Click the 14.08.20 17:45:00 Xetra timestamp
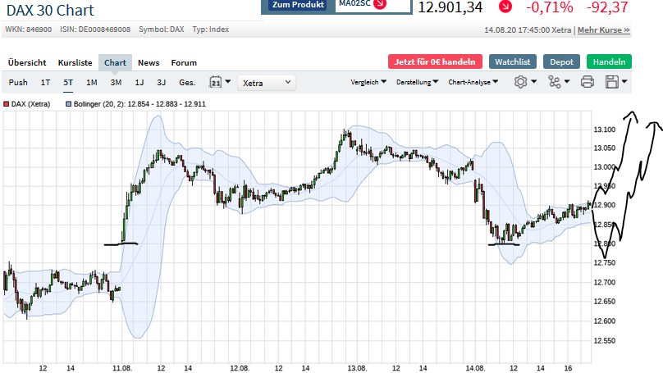This screenshot has height=373, width=663. 528,30
